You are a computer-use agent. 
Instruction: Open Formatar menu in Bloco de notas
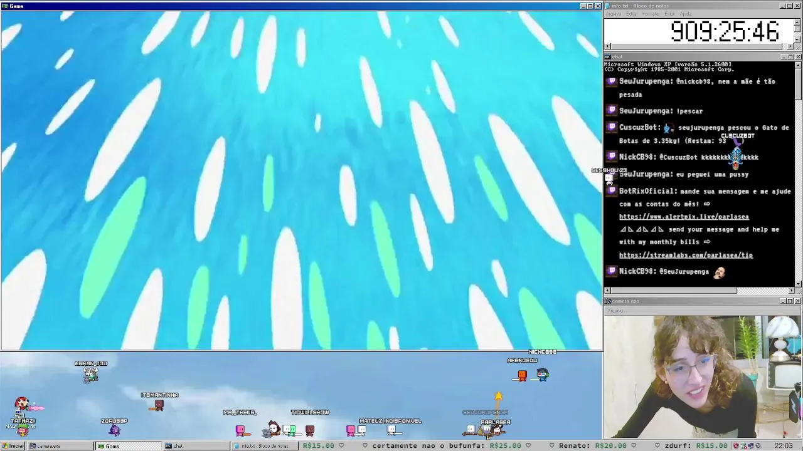tap(651, 14)
